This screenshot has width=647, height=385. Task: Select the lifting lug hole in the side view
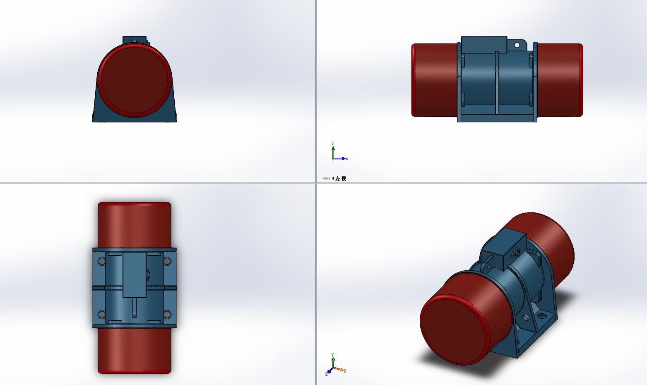pyautogui.click(x=517, y=45)
